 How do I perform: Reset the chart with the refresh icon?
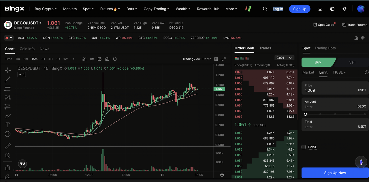[115, 59]
